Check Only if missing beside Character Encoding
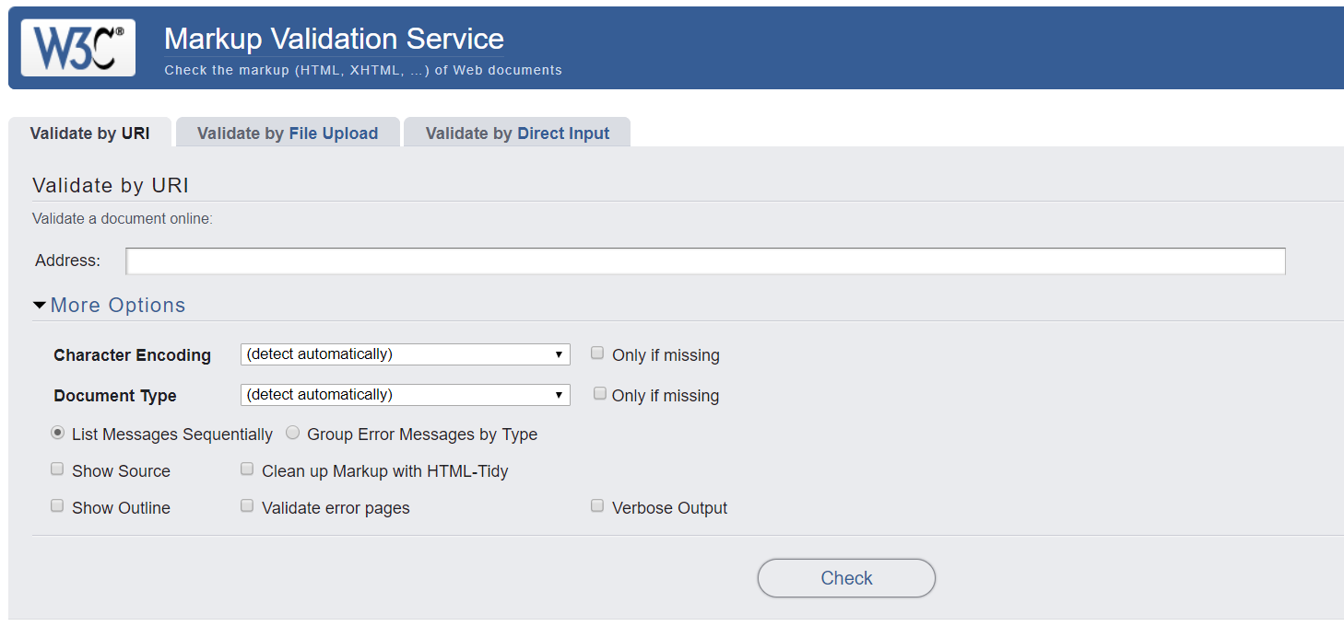 597,353
